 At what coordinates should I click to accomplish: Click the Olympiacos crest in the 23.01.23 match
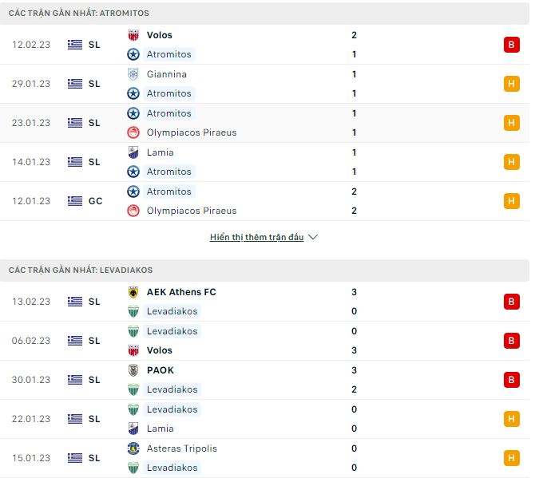(x=133, y=132)
